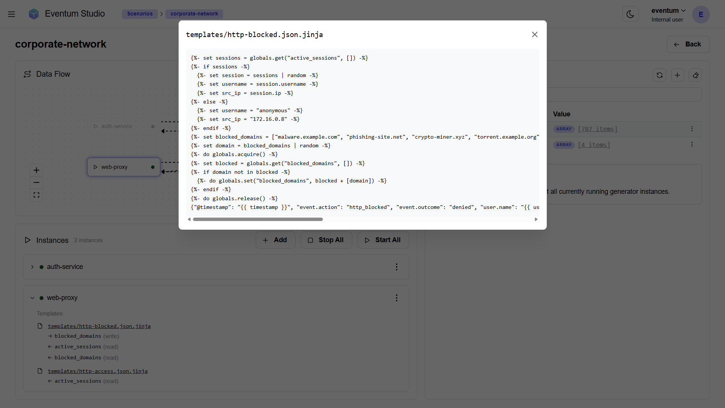Fit view on Data Flow canvas
This screenshot has height=408, width=725.
pyautogui.click(x=36, y=195)
